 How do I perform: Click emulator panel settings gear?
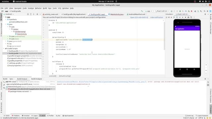(x=205, y=14)
